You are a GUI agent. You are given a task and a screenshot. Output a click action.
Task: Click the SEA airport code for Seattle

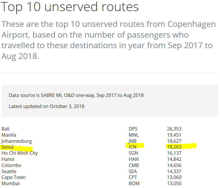[133, 171]
